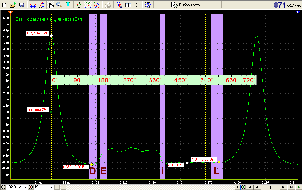Click 180° on the degree ruler
Viewport: 302px width, 190px height.
[x=104, y=80]
